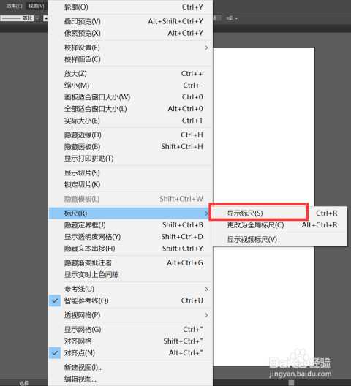Select 显示透明度网格(Y)
Image resolution: width=351 pixels, height=386 pixels.
130,237
